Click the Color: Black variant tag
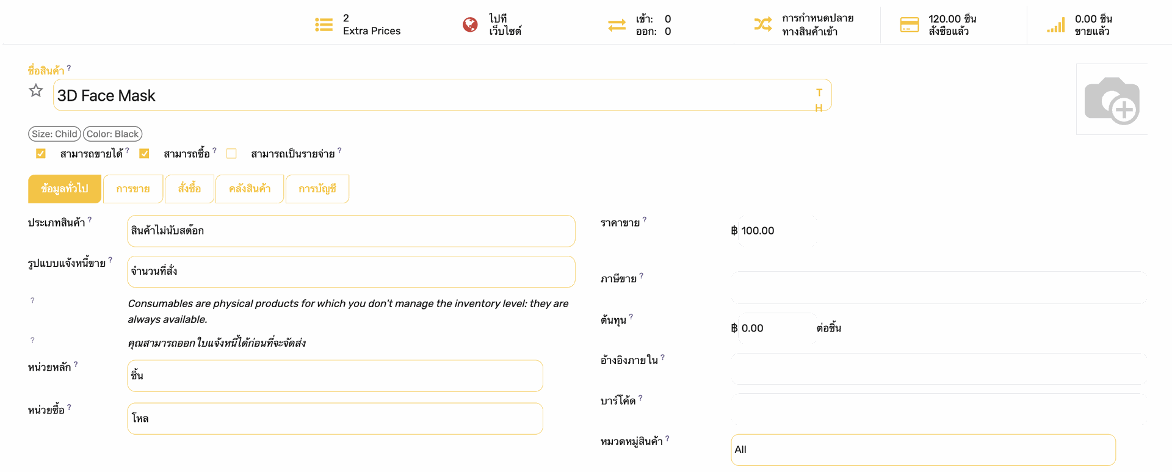 click(113, 134)
